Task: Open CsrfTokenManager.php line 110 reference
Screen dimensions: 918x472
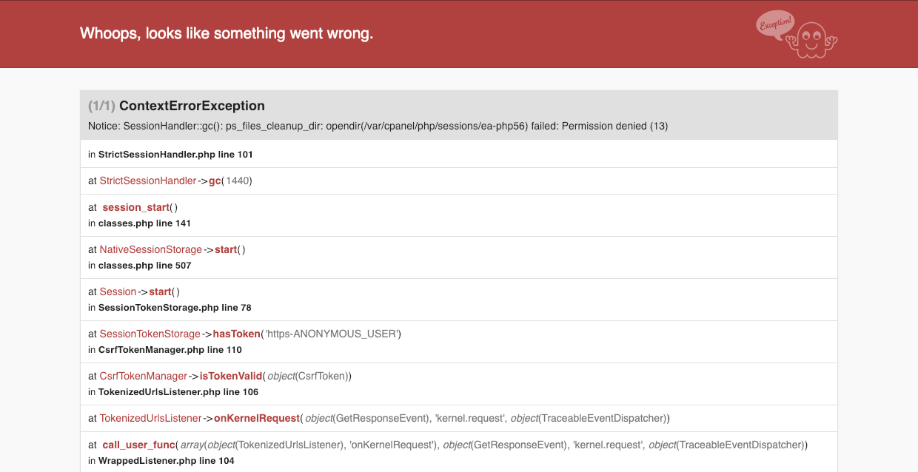Action: pyautogui.click(x=170, y=350)
